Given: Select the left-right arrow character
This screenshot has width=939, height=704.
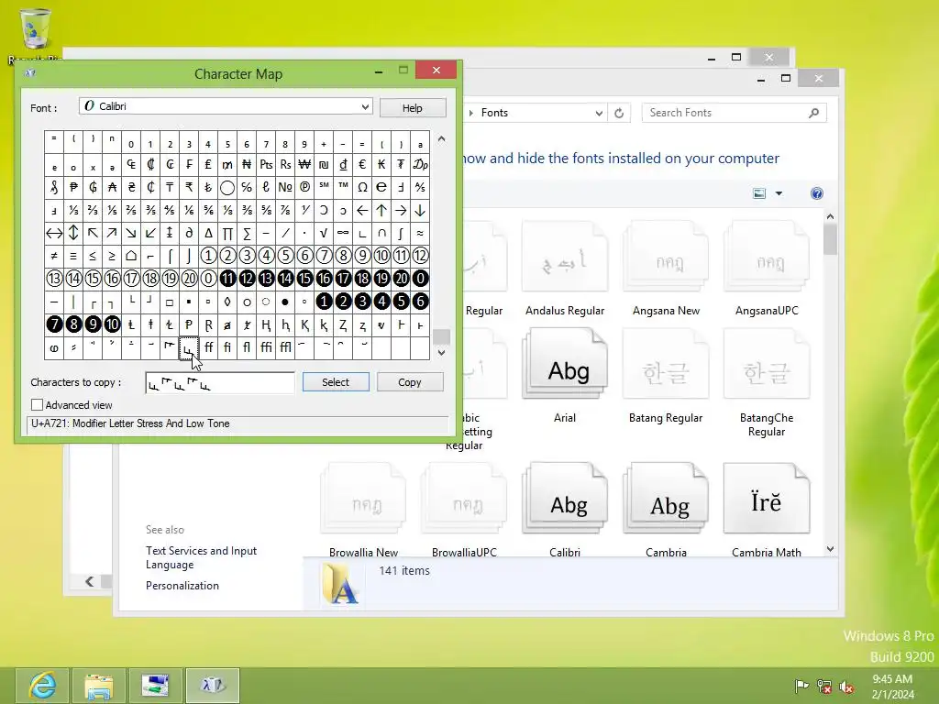Looking at the screenshot, I should [54, 233].
